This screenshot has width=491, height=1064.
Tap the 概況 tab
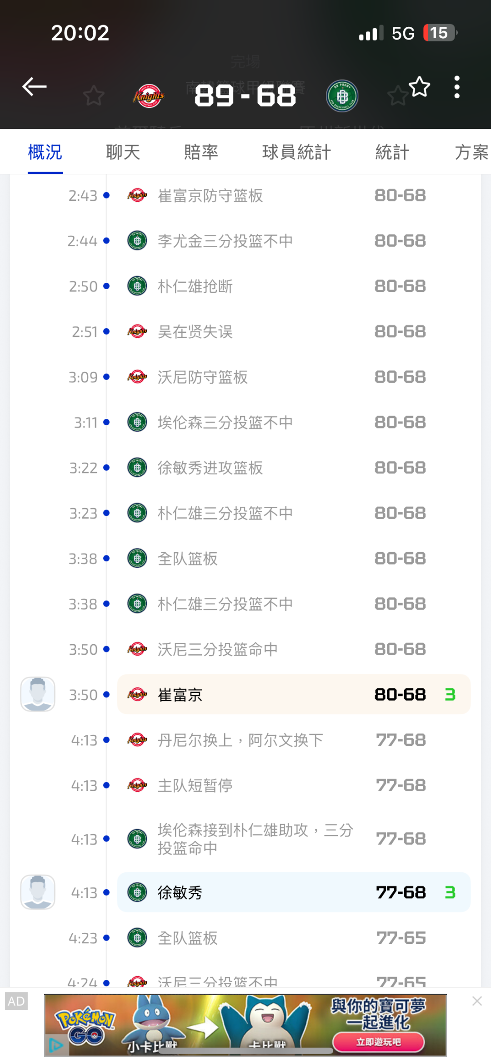[45, 152]
